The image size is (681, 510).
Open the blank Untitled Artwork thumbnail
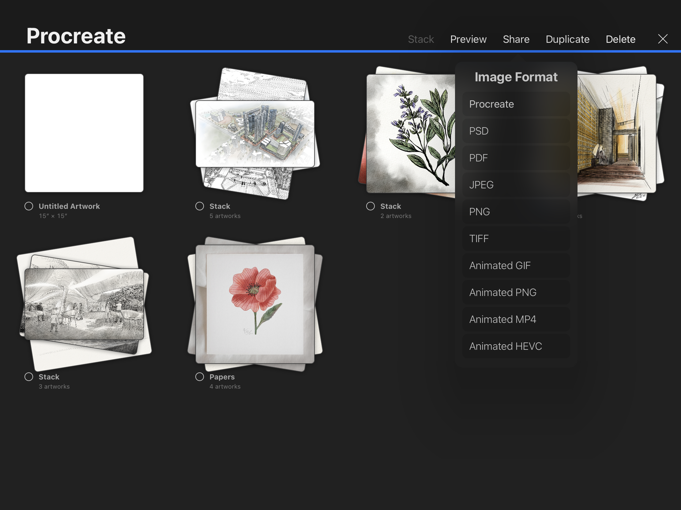pyautogui.click(x=84, y=133)
